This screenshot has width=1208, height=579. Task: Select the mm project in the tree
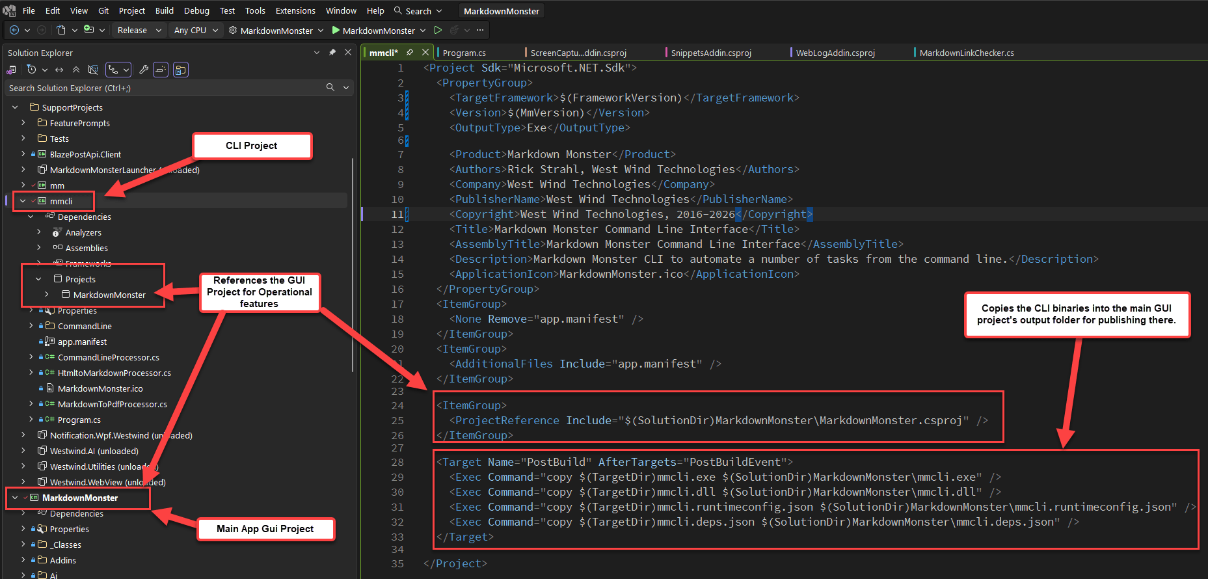57,185
